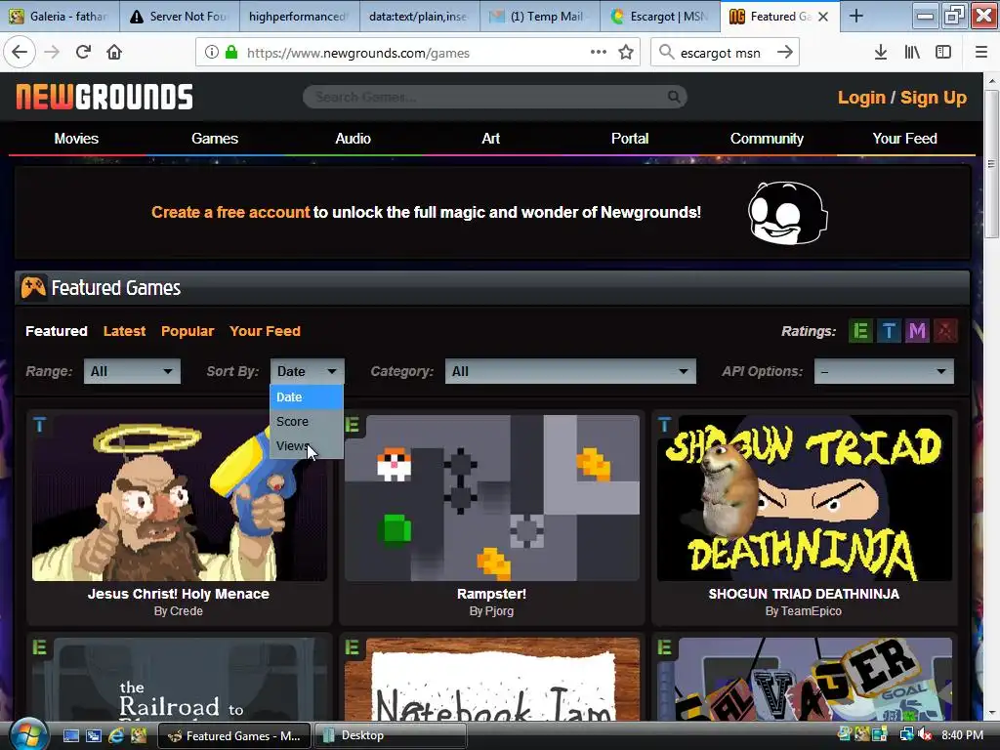Click the Newgrounds logo
This screenshot has width=1000, height=750.
[x=104, y=97]
